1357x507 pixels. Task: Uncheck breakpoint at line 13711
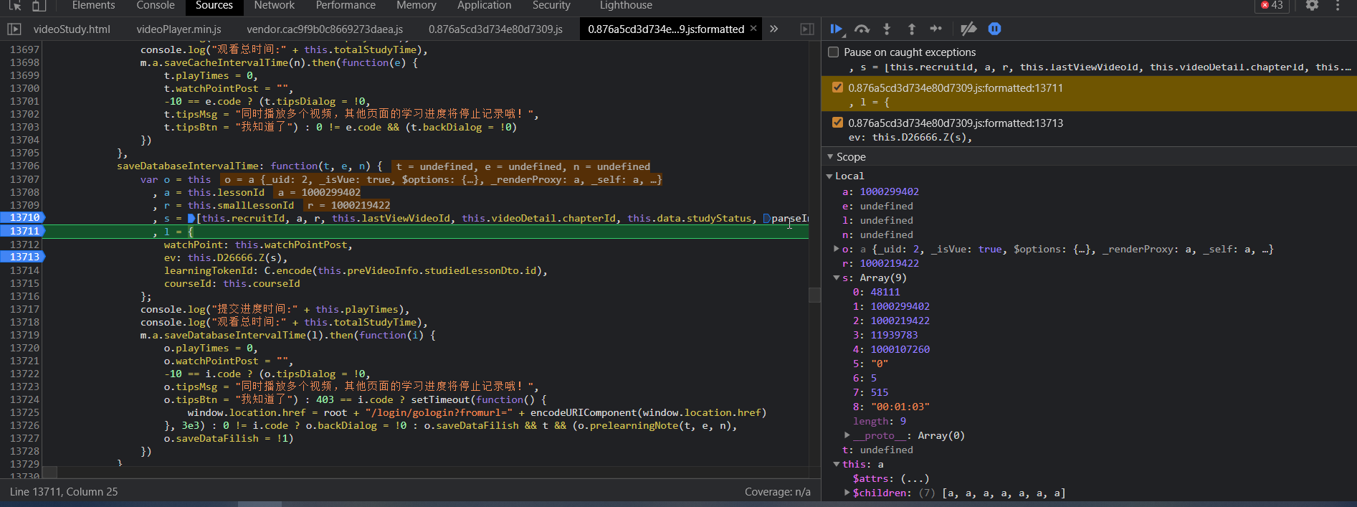pos(837,87)
